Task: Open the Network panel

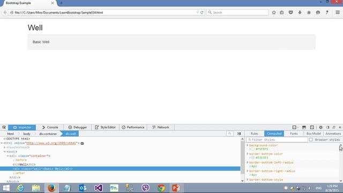Action: pos(161,128)
